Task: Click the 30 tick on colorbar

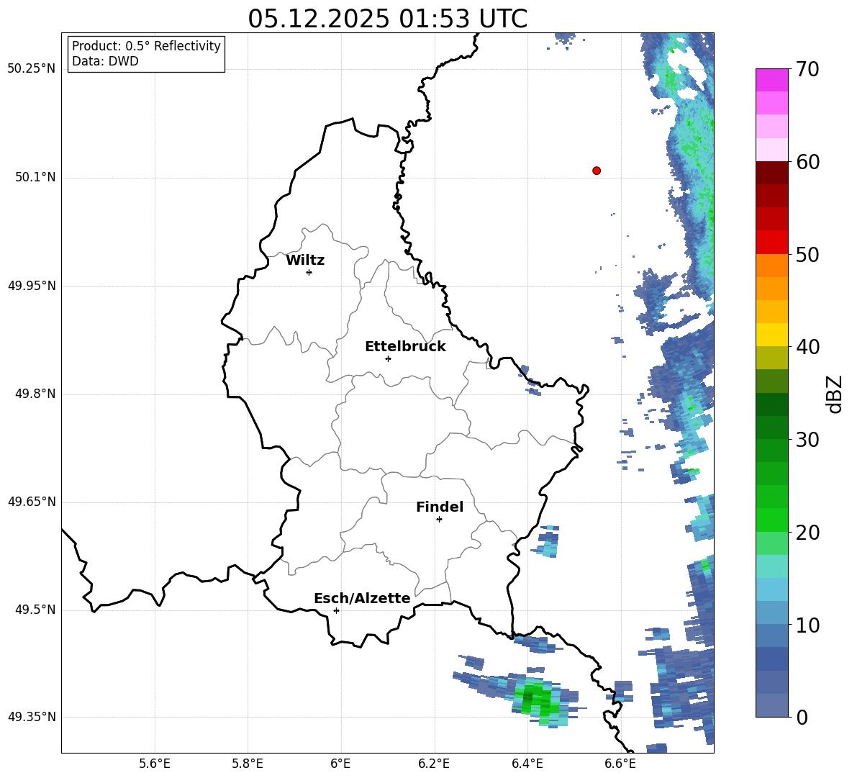Action: click(807, 440)
